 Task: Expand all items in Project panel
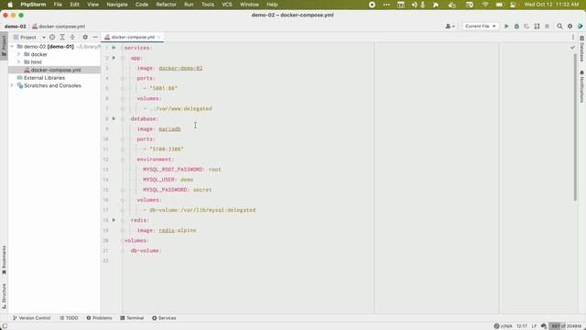click(x=62, y=37)
